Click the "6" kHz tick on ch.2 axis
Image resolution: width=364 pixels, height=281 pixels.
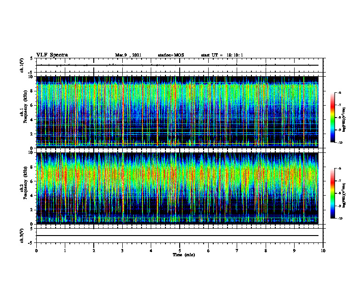click(32, 181)
